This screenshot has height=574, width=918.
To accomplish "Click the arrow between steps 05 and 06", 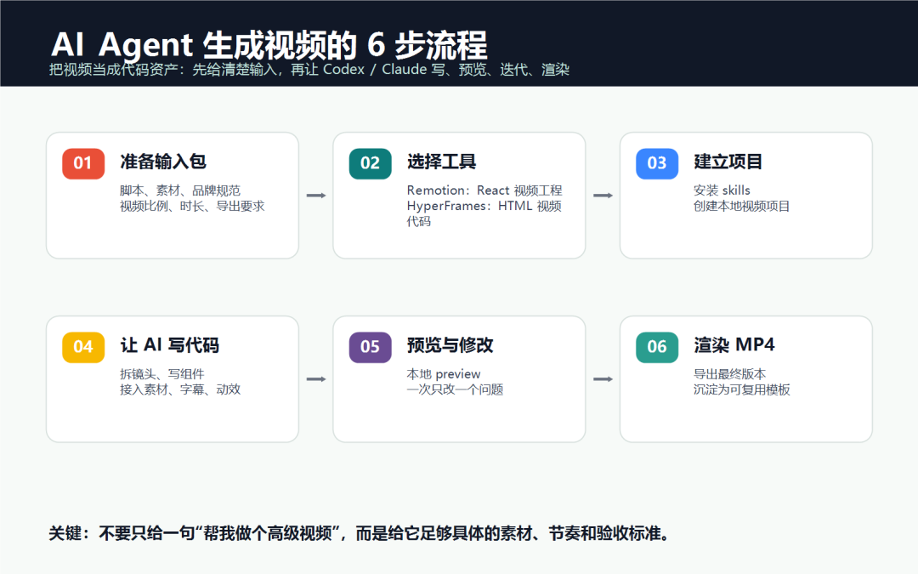I will point(603,379).
